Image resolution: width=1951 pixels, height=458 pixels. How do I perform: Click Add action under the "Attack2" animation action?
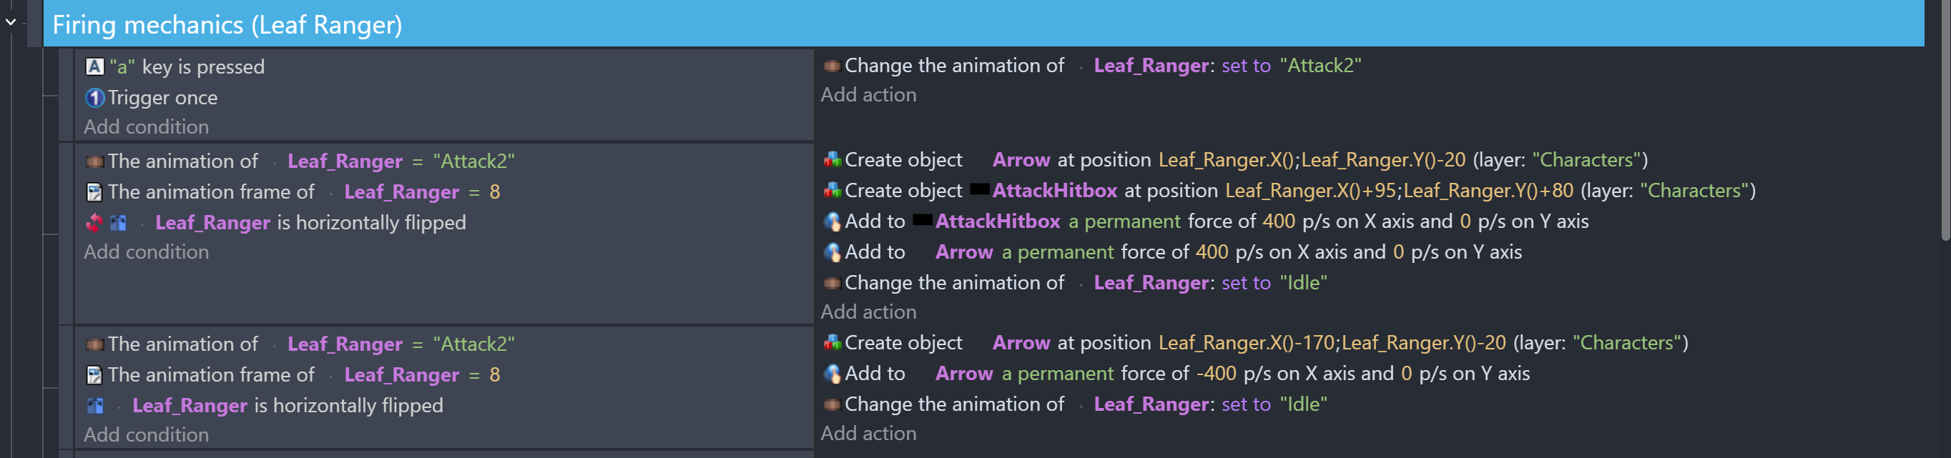[x=868, y=95]
